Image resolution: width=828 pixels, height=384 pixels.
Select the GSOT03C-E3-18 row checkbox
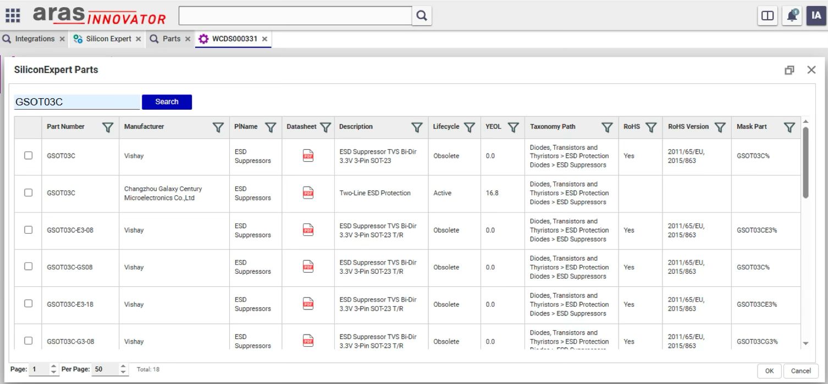pyautogui.click(x=28, y=303)
